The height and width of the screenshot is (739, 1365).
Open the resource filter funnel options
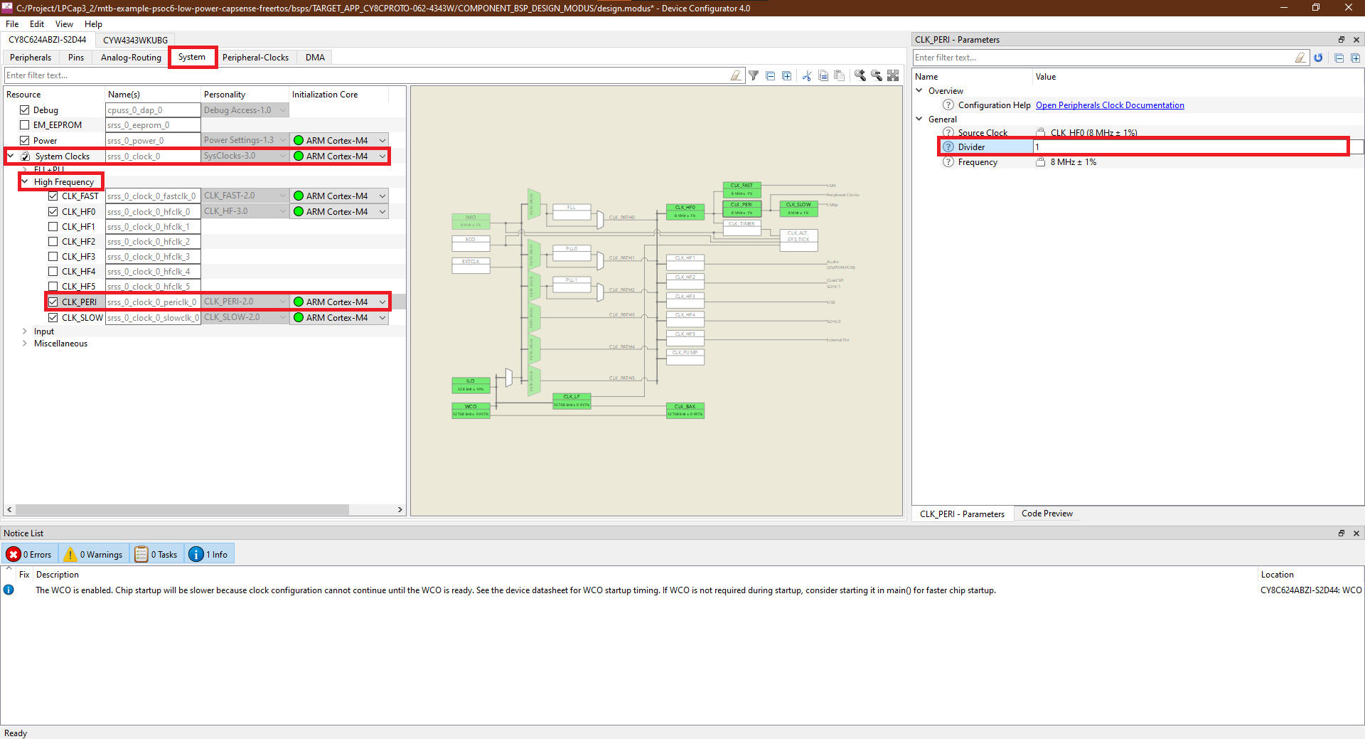coord(754,75)
